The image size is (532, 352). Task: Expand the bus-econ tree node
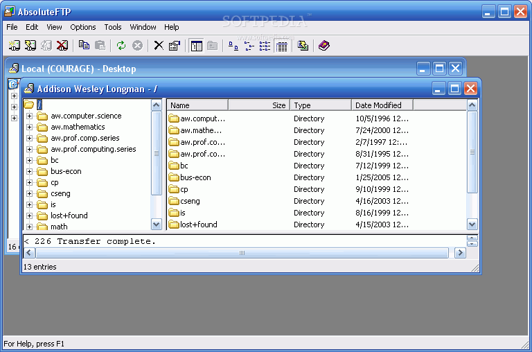(x=30, y=171)
